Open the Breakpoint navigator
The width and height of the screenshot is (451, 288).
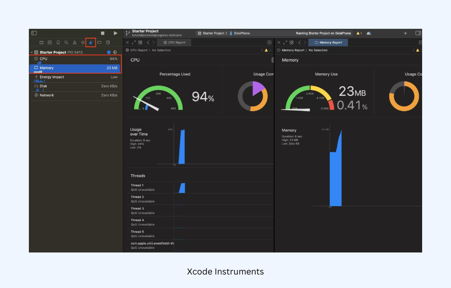[100, 42]
